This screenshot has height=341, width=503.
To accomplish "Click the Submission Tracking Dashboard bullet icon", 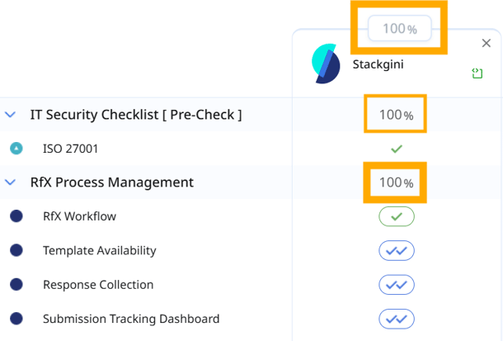I will [x=16, y=319].
